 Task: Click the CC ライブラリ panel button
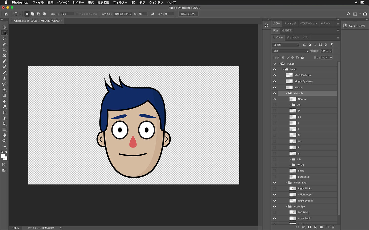pos(355,26)
